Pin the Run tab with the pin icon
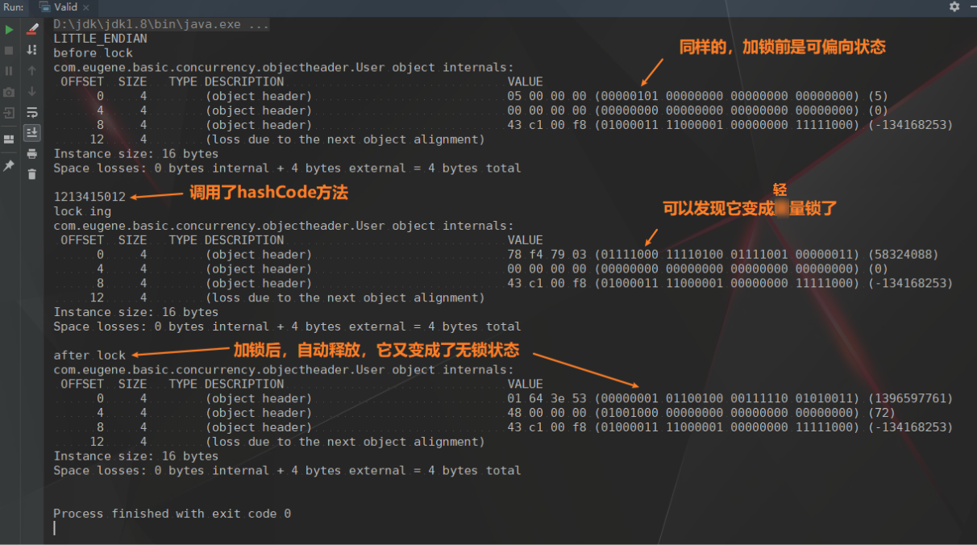The height and width of the screenshot is (545, 977). tap(10, 165)
